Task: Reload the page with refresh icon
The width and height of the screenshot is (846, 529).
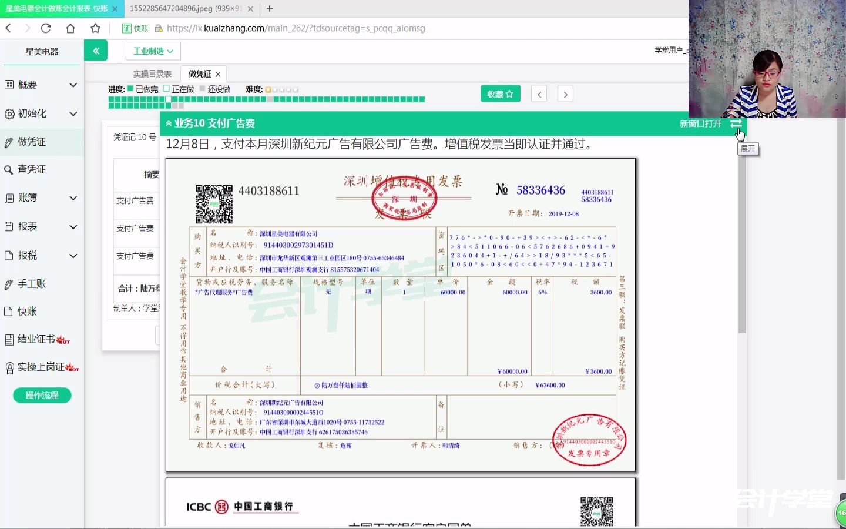Action: pyautogui.click(x=46, y=28)
